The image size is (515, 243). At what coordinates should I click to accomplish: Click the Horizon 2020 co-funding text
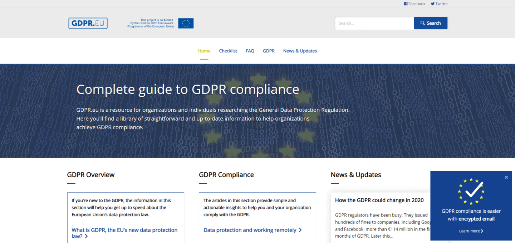coord(151,23)
